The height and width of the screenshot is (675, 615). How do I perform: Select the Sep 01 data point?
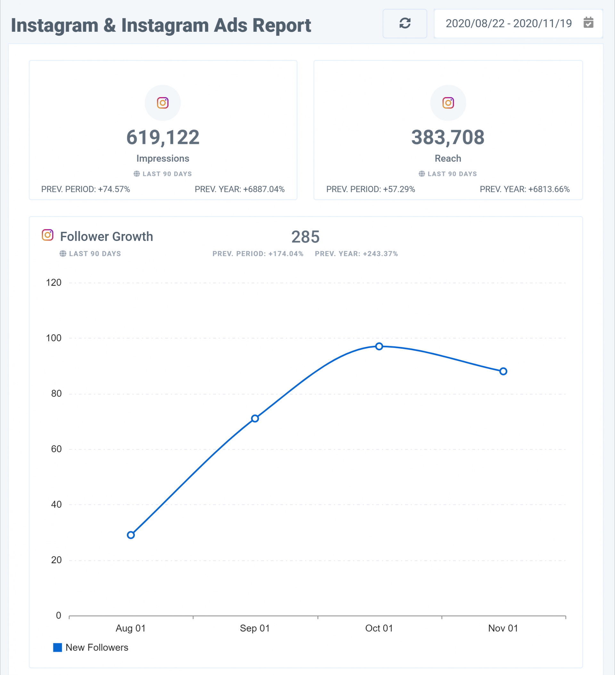pos(255,419)
